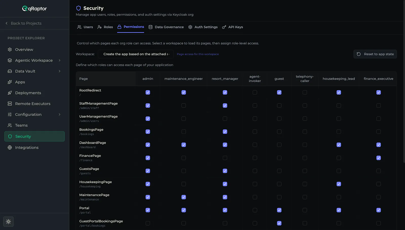Enable maintenance_engineer access for StaffManagementPage

[184, 106]
